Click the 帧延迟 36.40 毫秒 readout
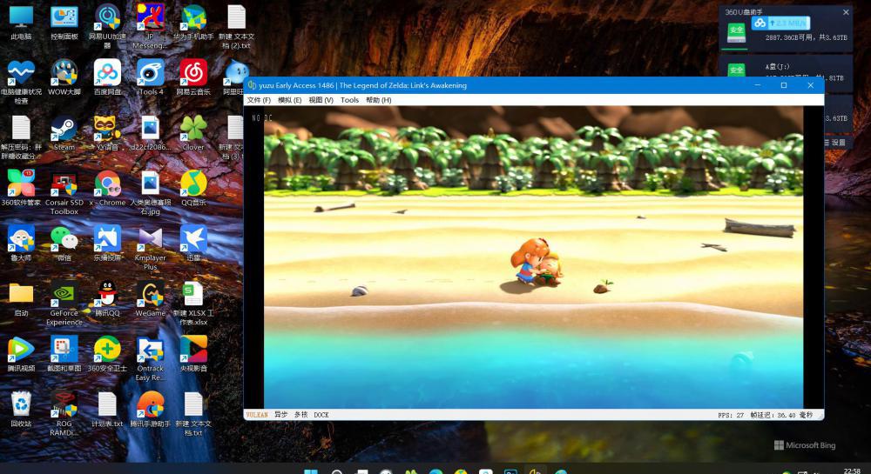Image resolution: width=871 pixels, height=474 pixels. [x=781, y=415]
